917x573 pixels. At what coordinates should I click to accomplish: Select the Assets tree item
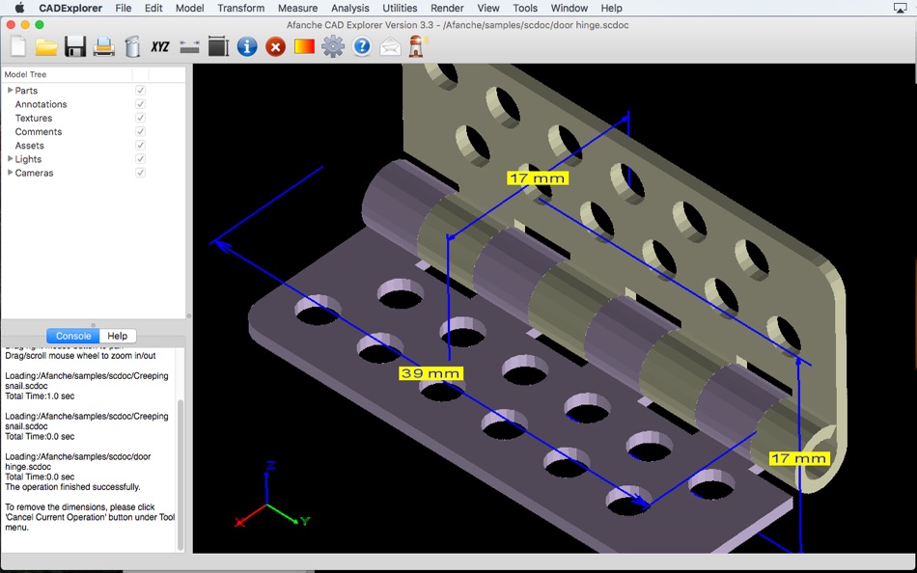point(29,146)
